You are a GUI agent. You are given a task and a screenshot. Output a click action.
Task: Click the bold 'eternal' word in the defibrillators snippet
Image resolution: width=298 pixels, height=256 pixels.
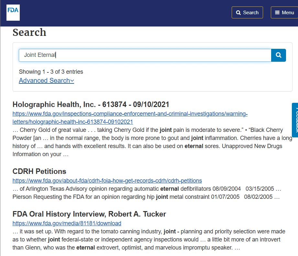pos(170,189)
